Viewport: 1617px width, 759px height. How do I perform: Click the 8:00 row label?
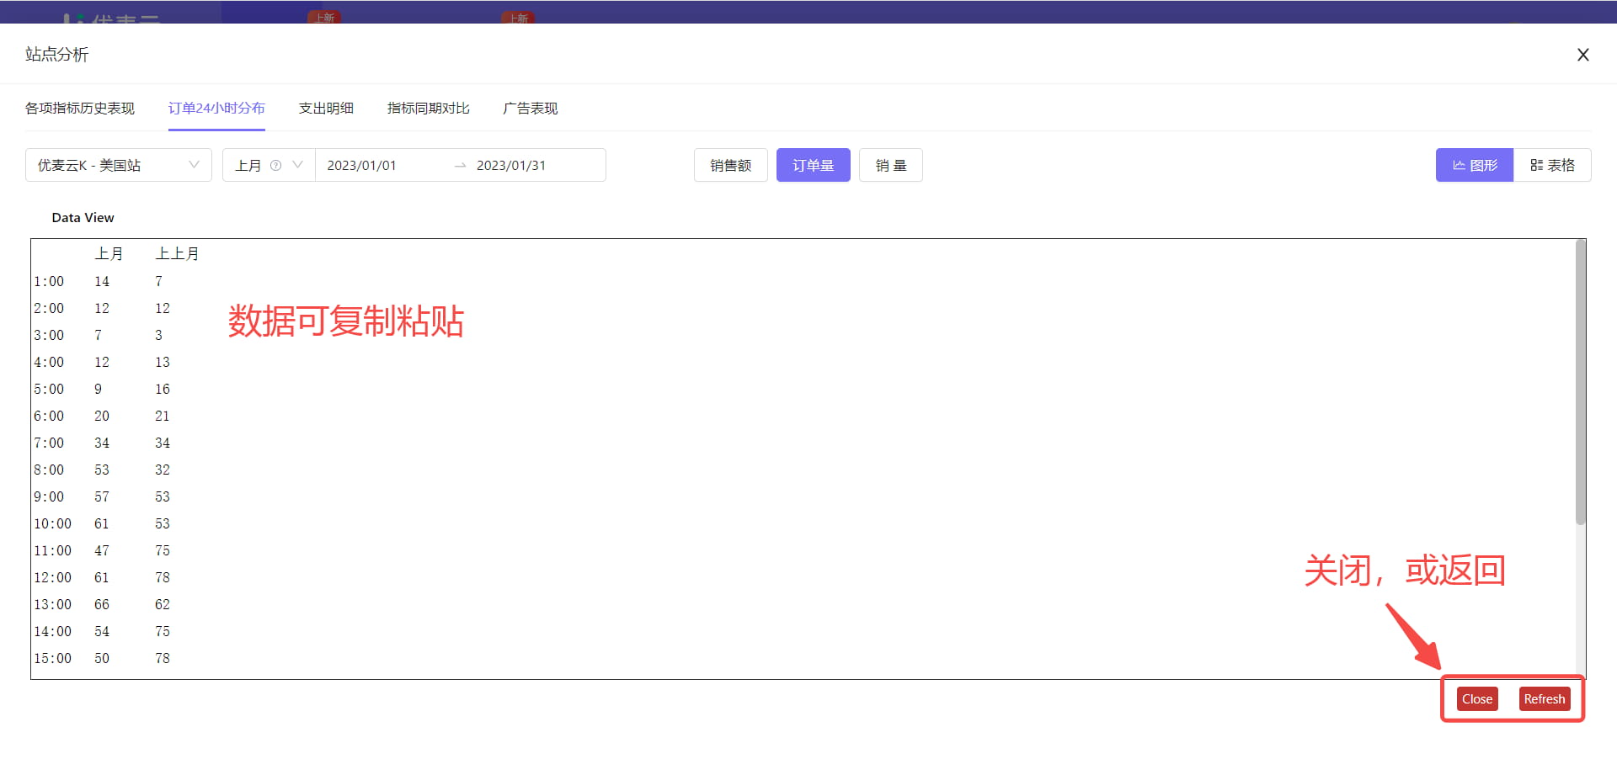click(x=49, y=470)
